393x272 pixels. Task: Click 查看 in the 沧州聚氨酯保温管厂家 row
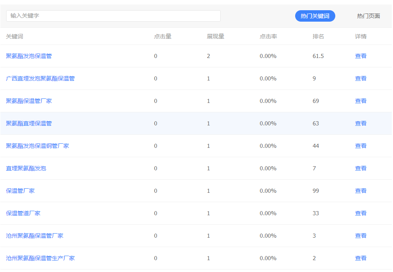point(360,236)
